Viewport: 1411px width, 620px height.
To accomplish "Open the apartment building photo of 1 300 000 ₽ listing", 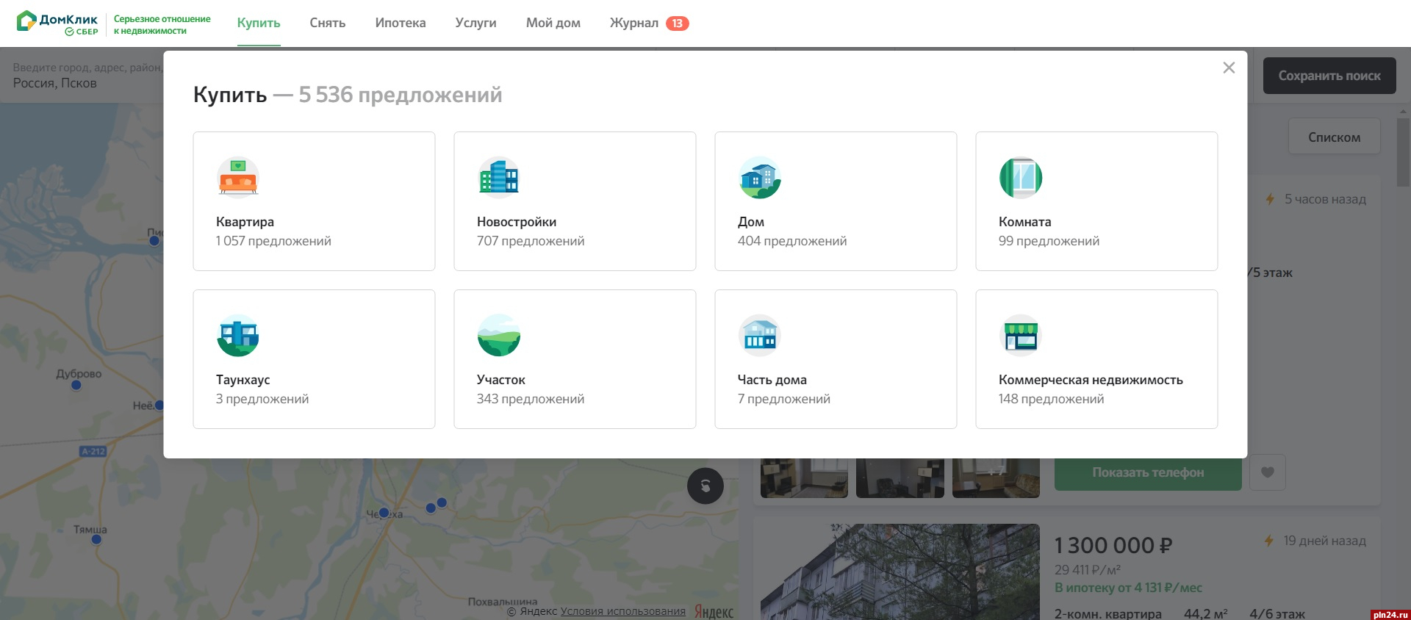I will [900, 572].
